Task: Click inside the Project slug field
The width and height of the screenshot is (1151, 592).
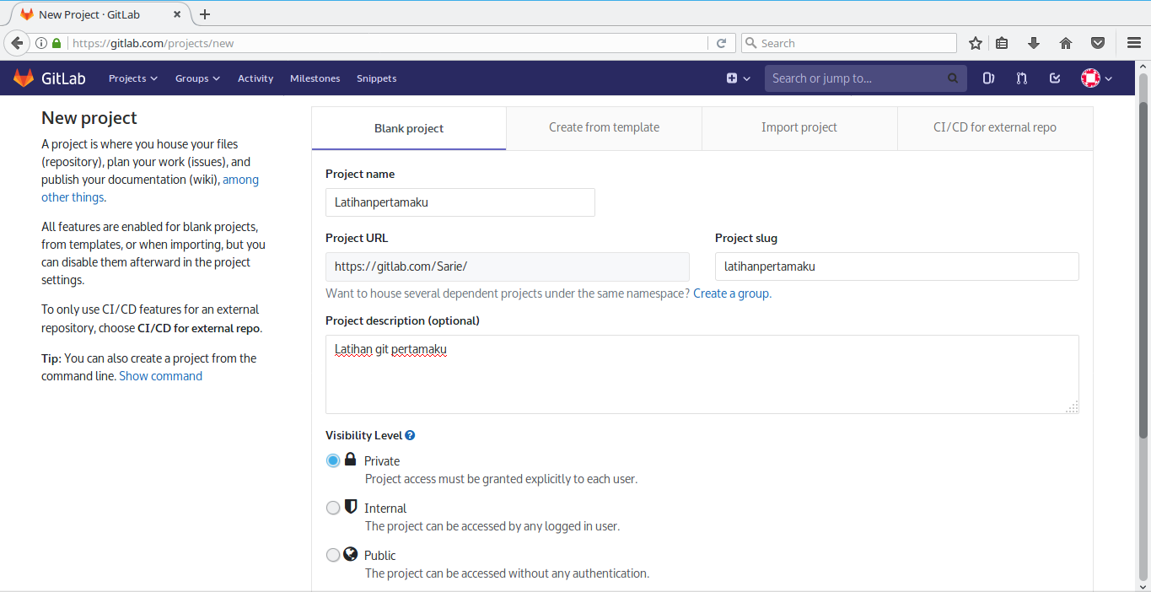Action: (x=896, y=266)
